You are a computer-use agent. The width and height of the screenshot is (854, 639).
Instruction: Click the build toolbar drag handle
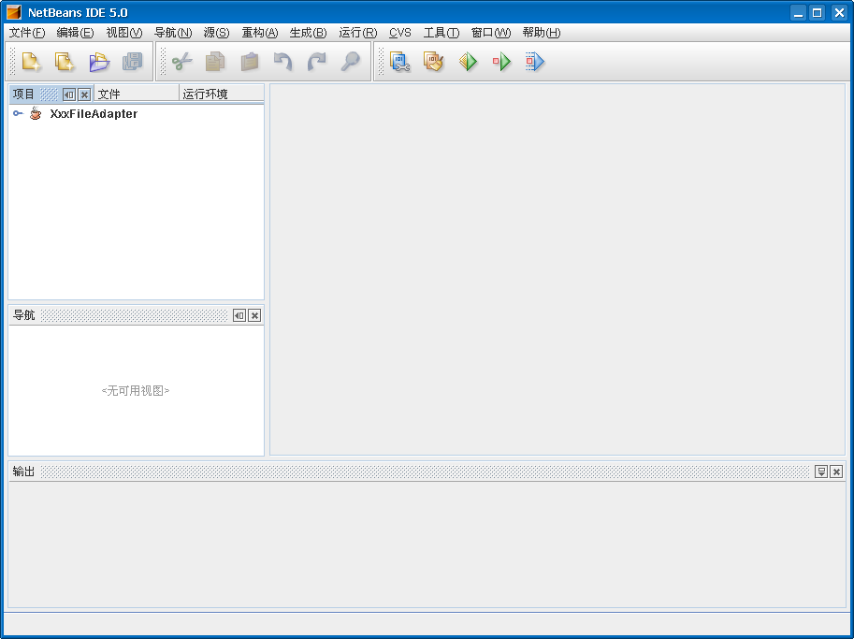[x=381, y=62]
